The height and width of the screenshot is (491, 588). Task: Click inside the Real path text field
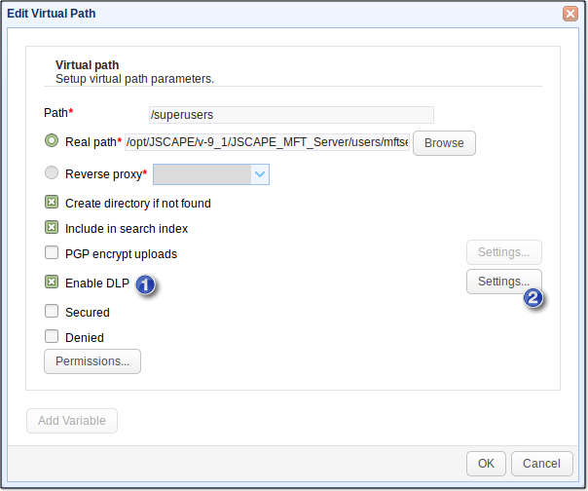pyautogui.click(x=266, y=142)
